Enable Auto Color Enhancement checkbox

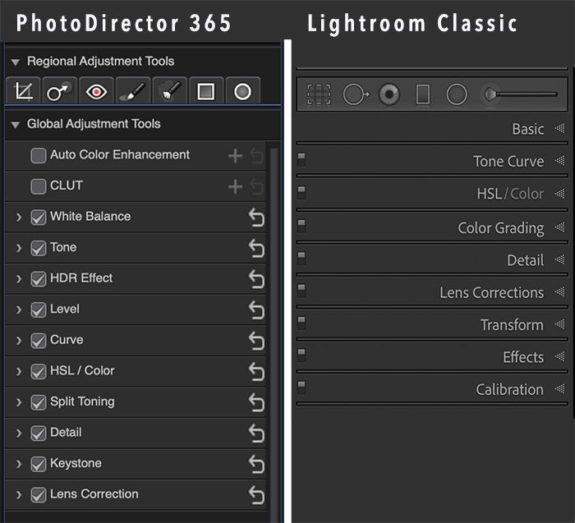click(x=39, y=155)
